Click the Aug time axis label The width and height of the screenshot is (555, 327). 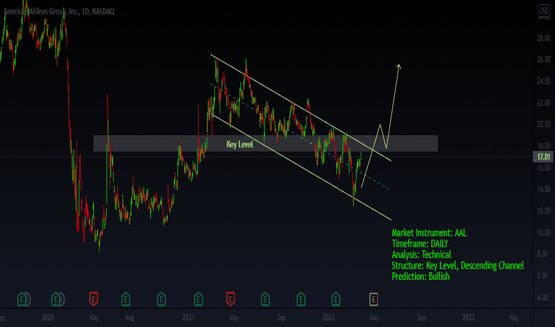click(130, 317)
